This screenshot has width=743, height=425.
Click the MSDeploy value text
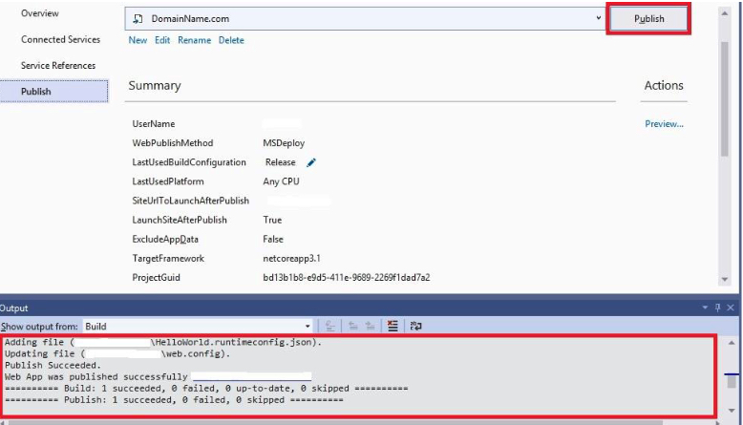(284, 143)
